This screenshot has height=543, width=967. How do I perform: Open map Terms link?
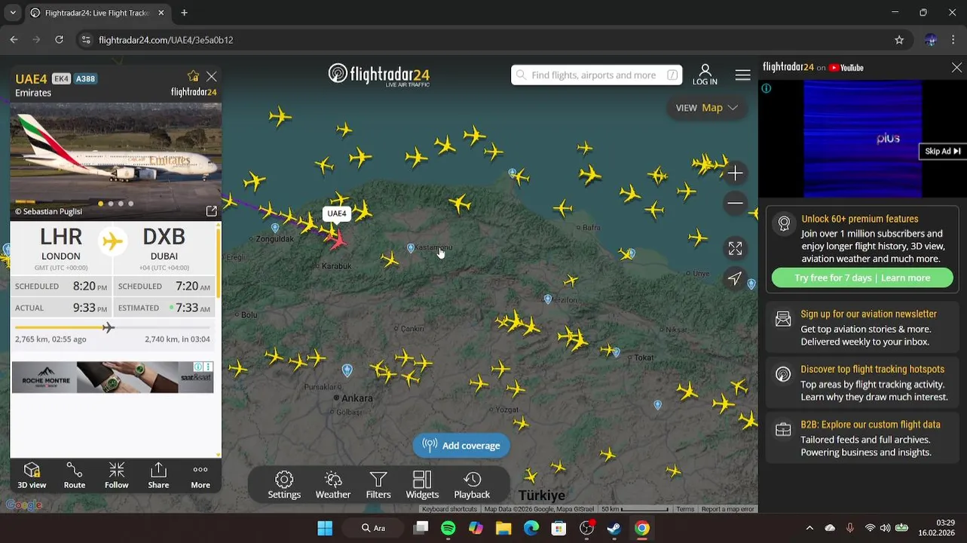pyautogui.click(x=685, y=509)
